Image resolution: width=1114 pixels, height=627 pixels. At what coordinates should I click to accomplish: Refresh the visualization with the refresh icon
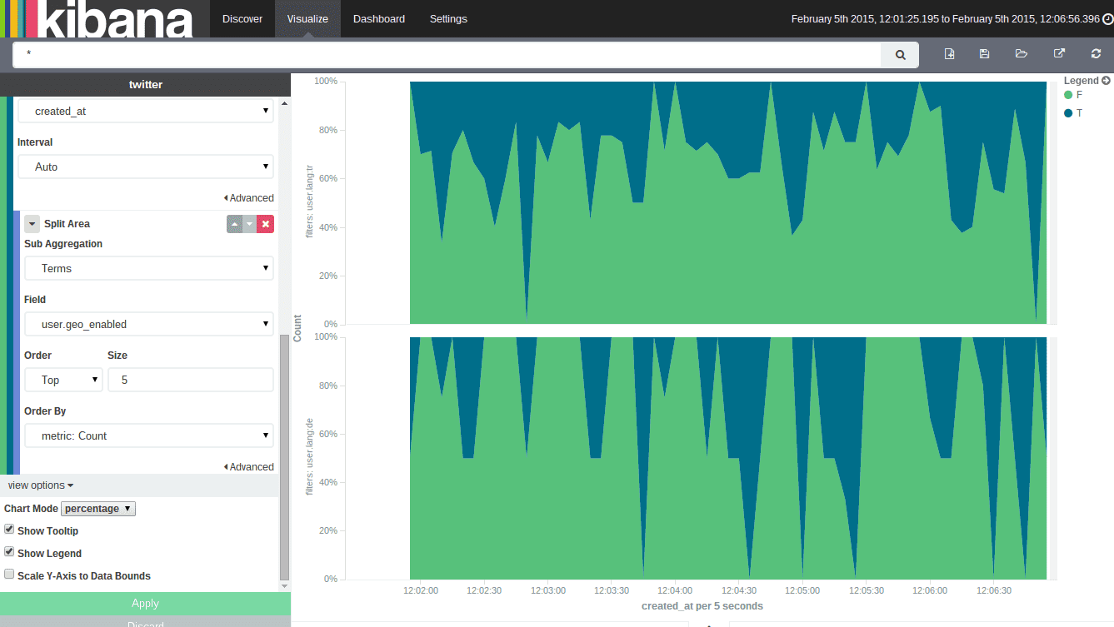pyautogui.click(x=1096, y=54)
